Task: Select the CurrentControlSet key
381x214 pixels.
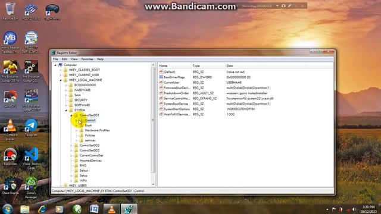Action: click(x=91, y=156)
